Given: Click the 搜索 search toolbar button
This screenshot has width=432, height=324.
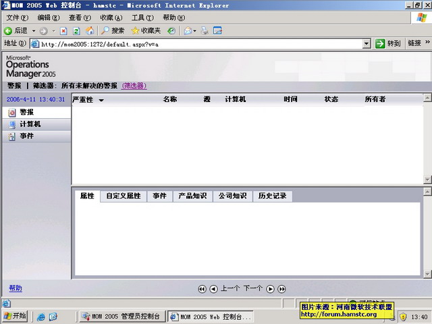Looking at the screenshot, I should click(113, 30).
